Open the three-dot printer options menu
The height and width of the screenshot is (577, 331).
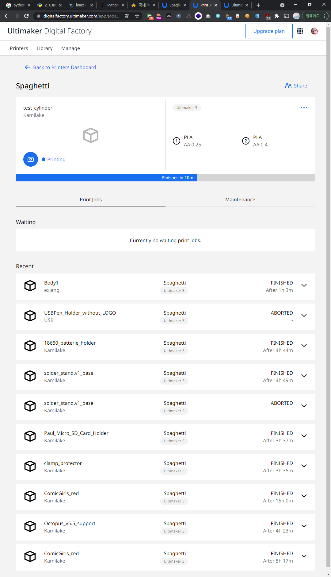pos(304,108)
